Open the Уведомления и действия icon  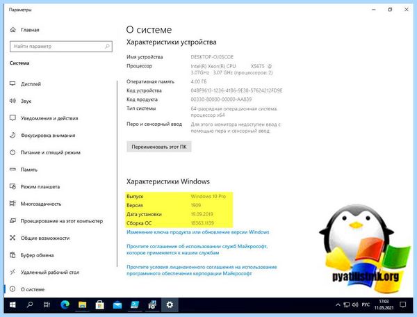(13, 117)
